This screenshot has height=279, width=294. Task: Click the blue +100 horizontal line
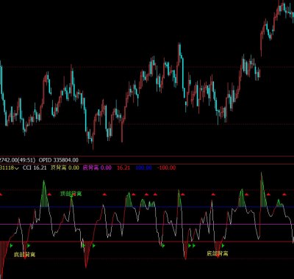click(x=147, y=207)
